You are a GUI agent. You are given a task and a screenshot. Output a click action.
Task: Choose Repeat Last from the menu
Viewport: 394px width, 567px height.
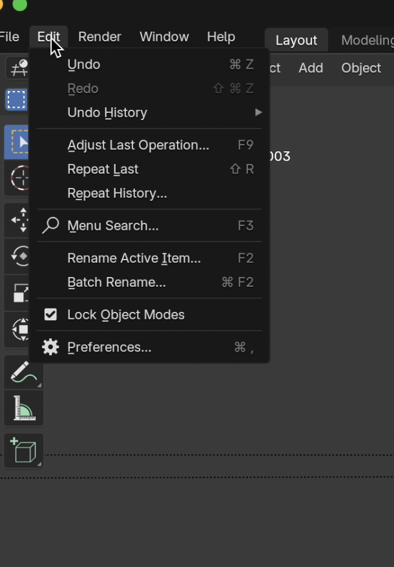[103, 169]
